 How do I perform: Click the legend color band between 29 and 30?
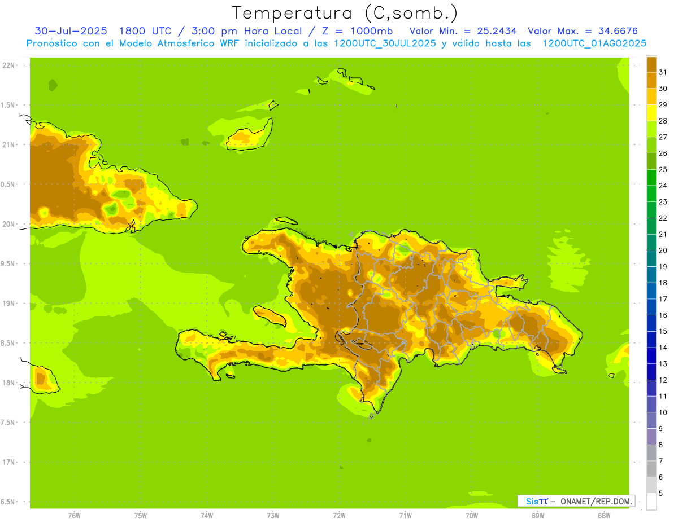pos(651,96)
